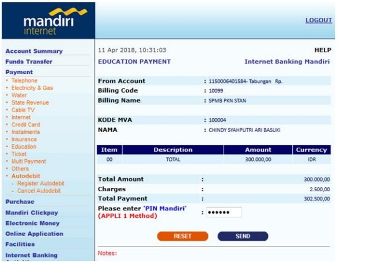Image resolution: width=381 pixels, height=262 pixels.
Task: Click the 'PIN Mandiri' label text
Action: pyautogui.click(x=165, y=209)
